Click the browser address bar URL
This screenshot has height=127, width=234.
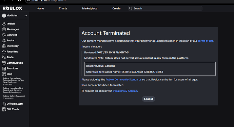(49, 1)
